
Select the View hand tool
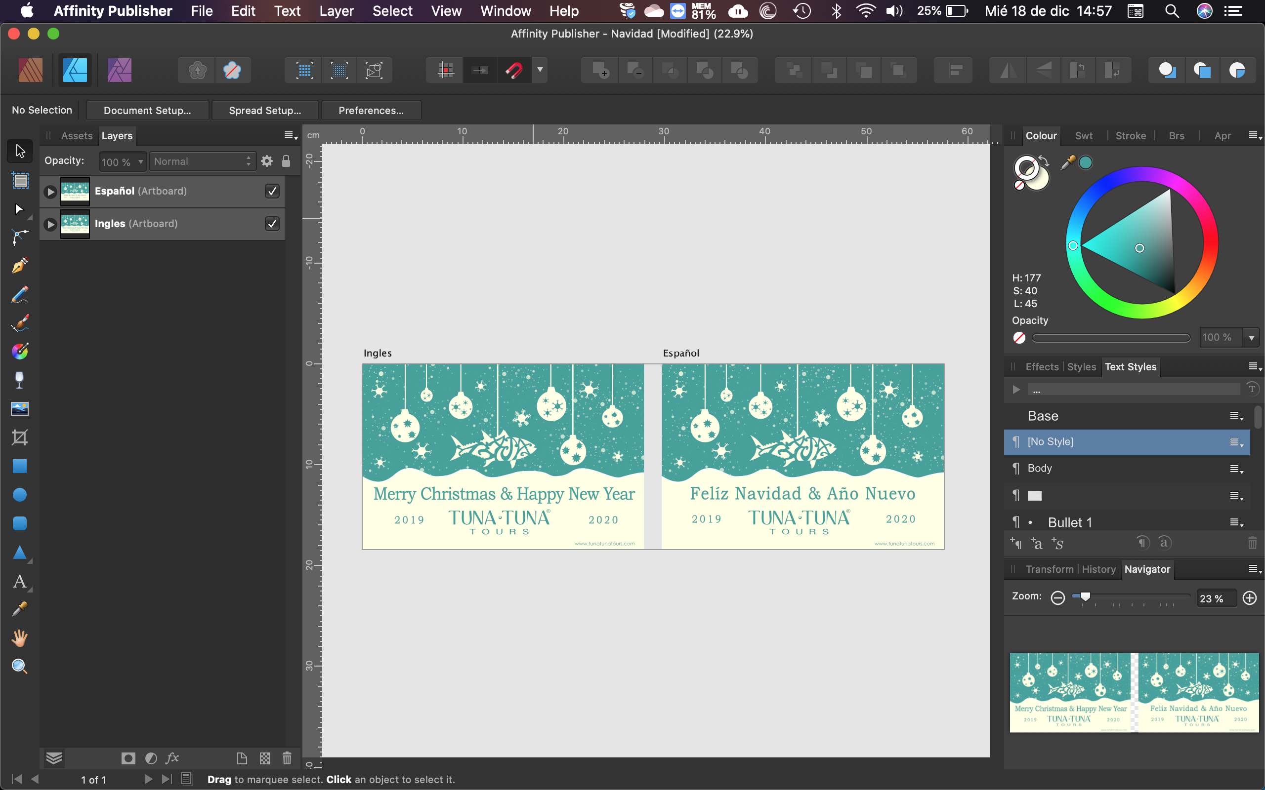(20, 638)
